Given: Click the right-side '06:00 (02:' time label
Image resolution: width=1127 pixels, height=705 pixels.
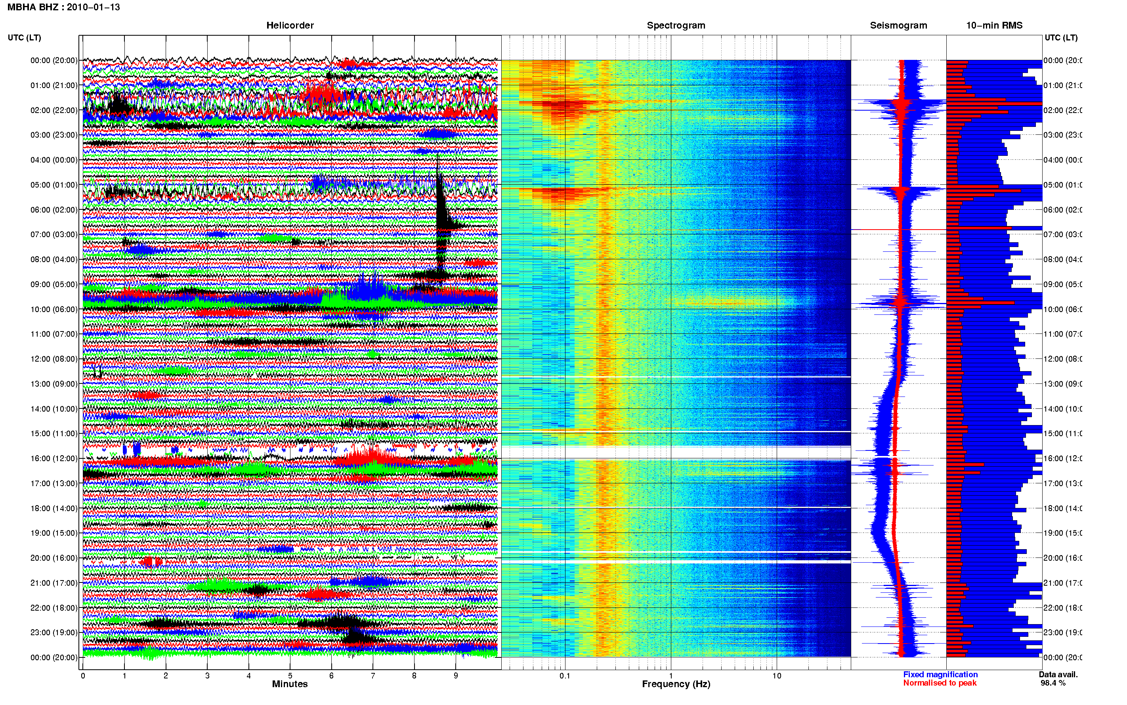Looking at the screenshot, I should pyautogui.click(x=1063, y=209).
